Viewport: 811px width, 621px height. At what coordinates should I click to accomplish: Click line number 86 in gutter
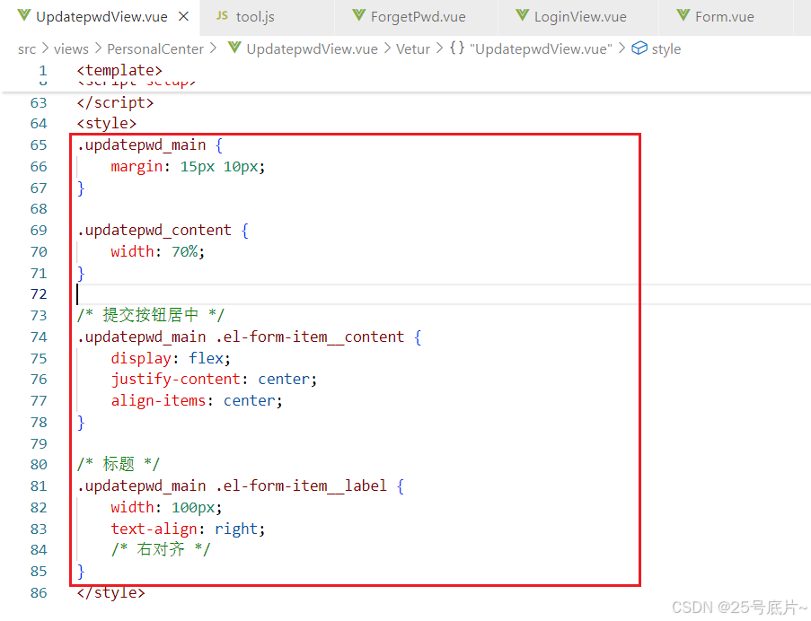39,592
